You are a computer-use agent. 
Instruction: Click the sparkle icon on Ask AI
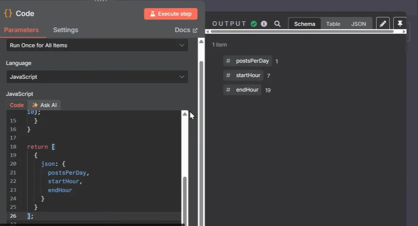[35, 105]
